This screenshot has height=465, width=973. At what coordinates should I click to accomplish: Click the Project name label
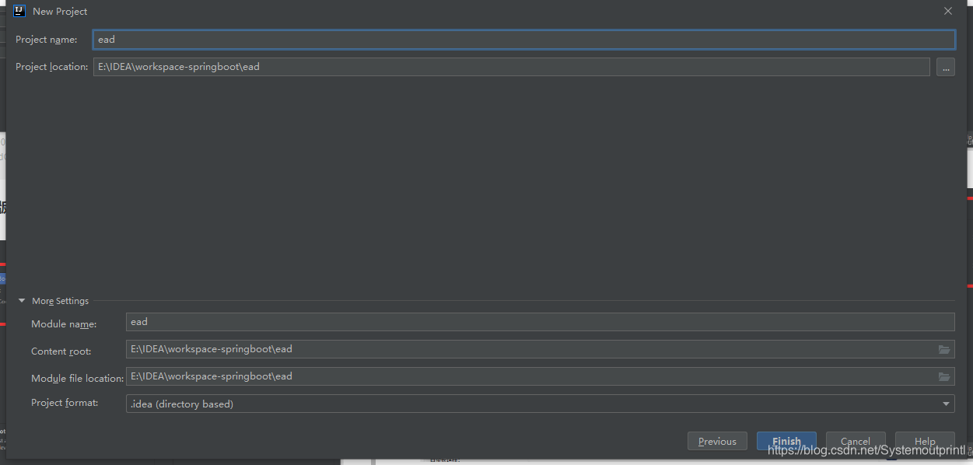coord(47,40)
